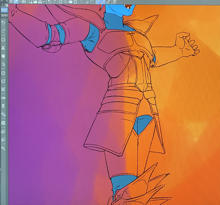
Task: Save the file using the top bar Save icon
Action: [x=40, y=2]
